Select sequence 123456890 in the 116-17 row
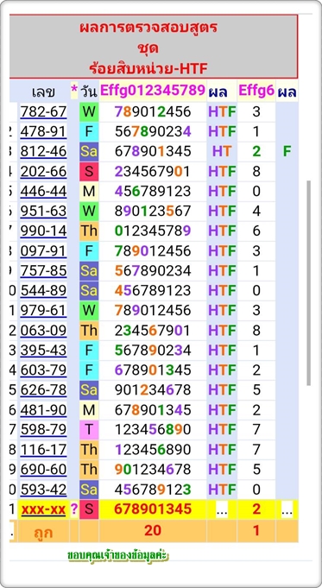The height and width of the screenshot is (588, 322). coord(153,450)
